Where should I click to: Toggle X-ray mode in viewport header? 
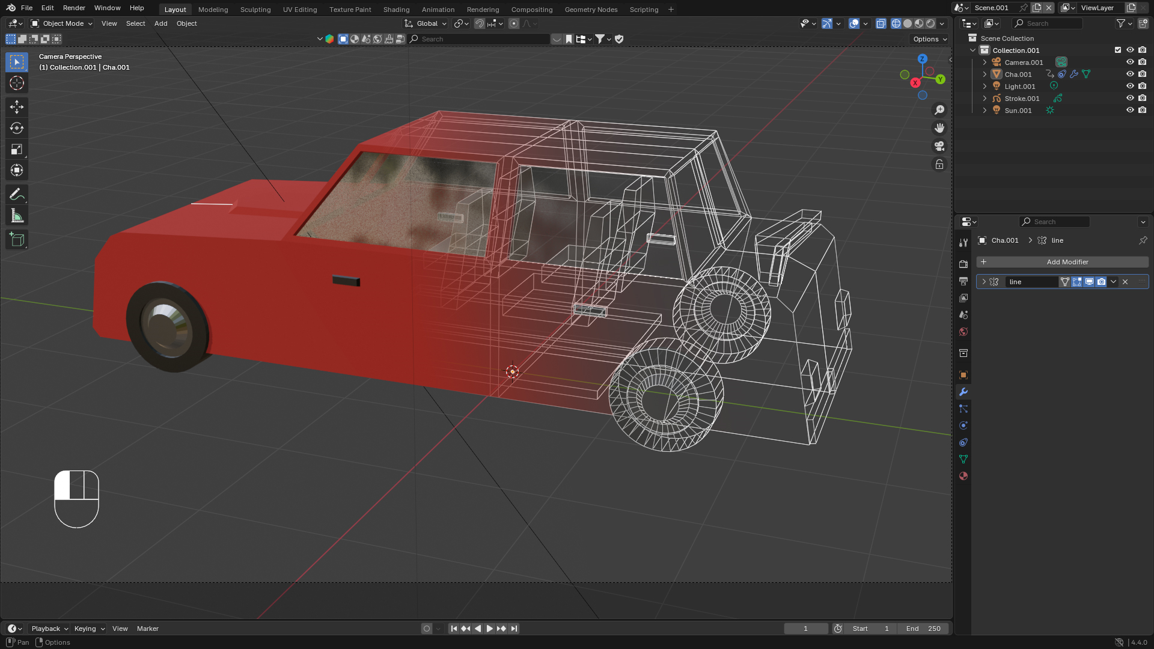click(881, 23)
